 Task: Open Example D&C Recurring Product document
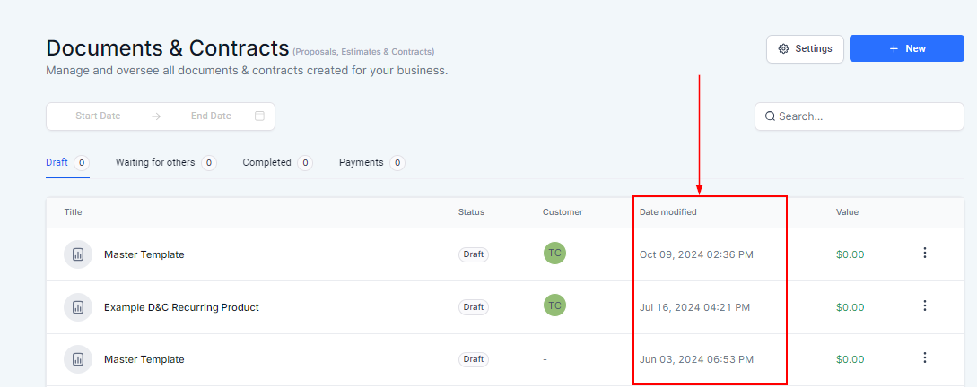(181, 307)
